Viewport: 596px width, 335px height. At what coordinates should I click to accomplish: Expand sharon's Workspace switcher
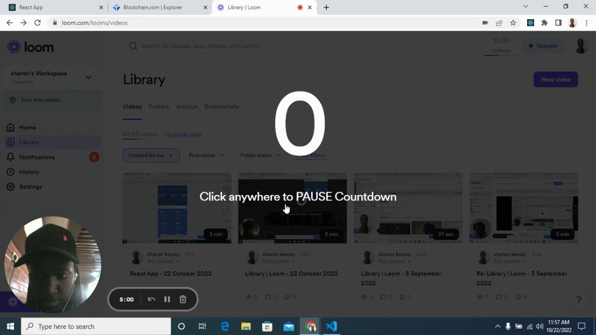click(x=52, y=77)
